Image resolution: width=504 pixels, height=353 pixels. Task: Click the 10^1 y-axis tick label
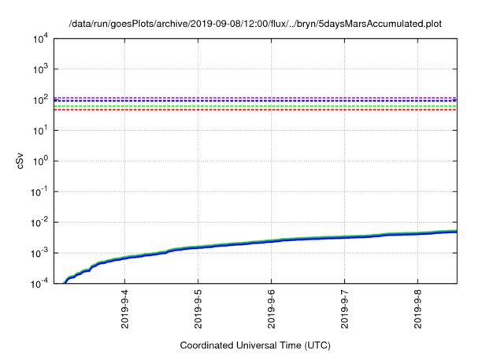(x=40, y=131)
